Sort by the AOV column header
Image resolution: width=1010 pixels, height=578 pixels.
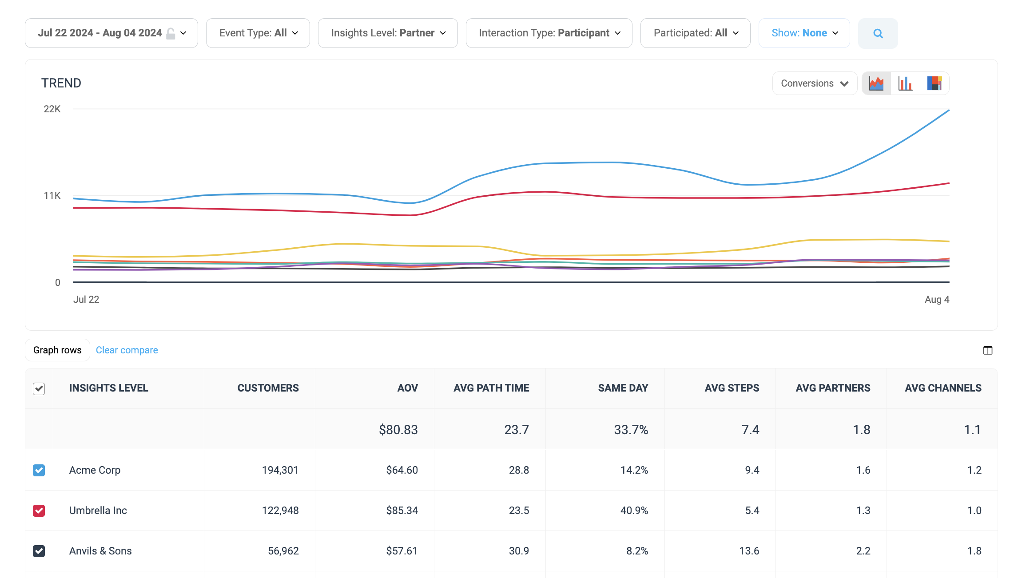coord(408,388)
